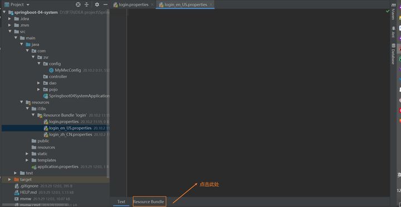Screen dimensions: 401x207
Task: Select mvnw file name
Action: (x=26, y=199)
